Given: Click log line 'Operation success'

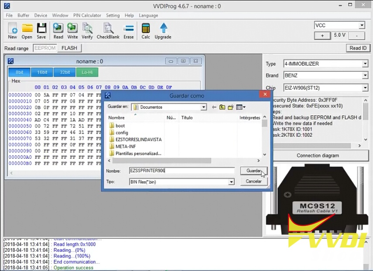Looking at the screenshot, I should pyautogui.click(x=73, y=268).
